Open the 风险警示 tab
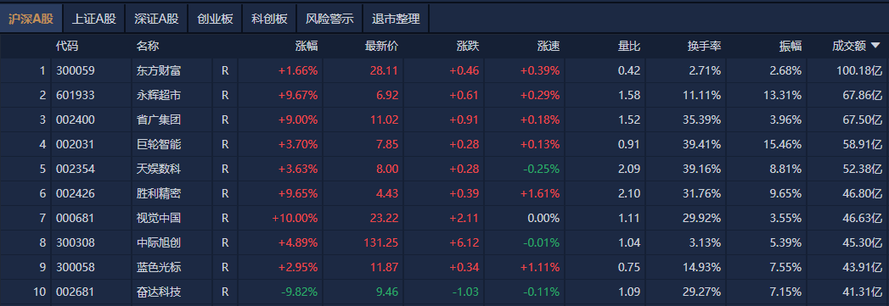Viewport: 889px width, 306px height. (329, 19)
